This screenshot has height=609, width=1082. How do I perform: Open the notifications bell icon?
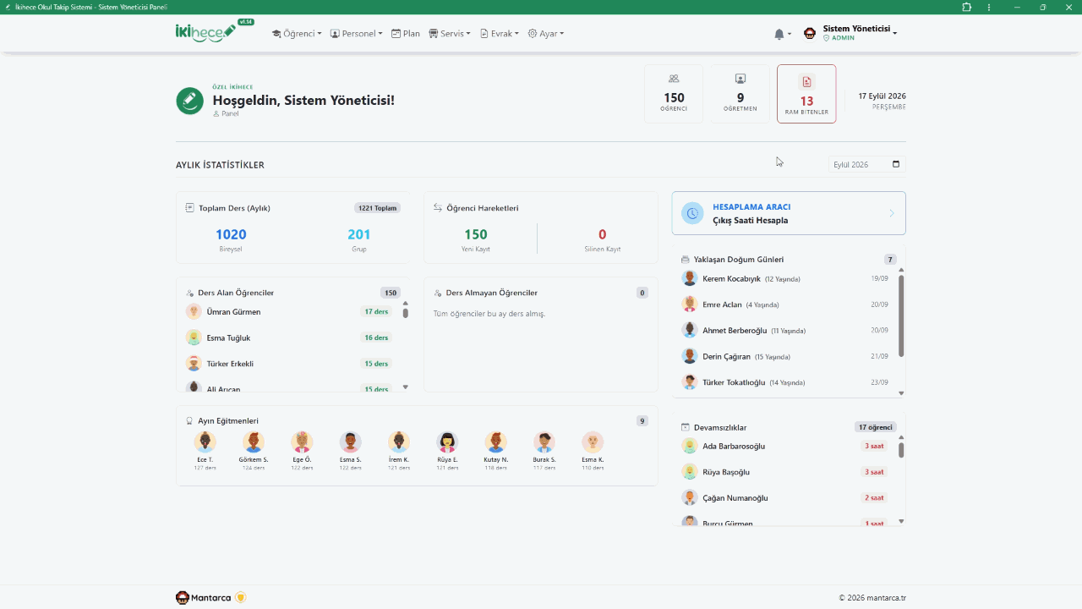point(779,34)
